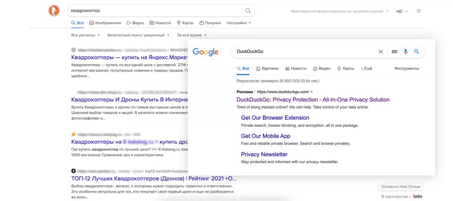453x201 pixels.
Task: Expand Максимум конфиденциальности, минимум усилий menu
Action: pos(340,11)
